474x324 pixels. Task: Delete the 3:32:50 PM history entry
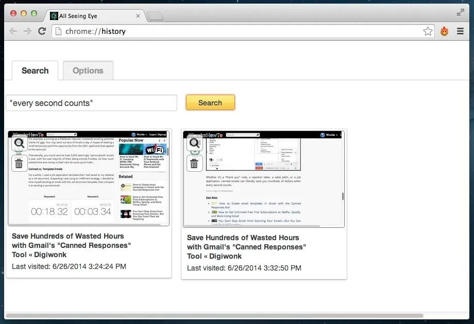pos(194,164)
